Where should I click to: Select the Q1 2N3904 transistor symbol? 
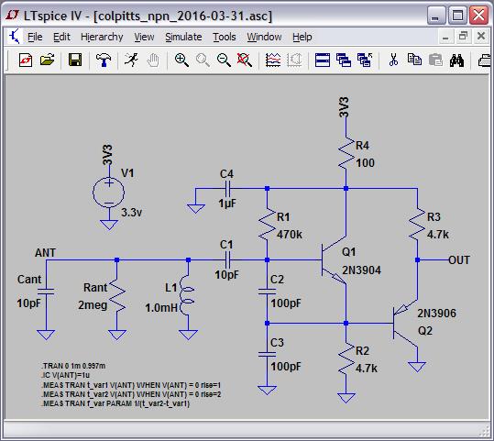[334, 260]
